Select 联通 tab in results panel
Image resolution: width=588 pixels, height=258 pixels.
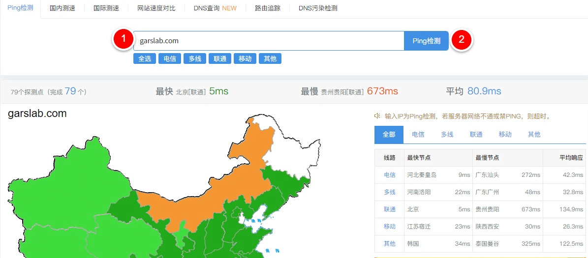[476, 135]
